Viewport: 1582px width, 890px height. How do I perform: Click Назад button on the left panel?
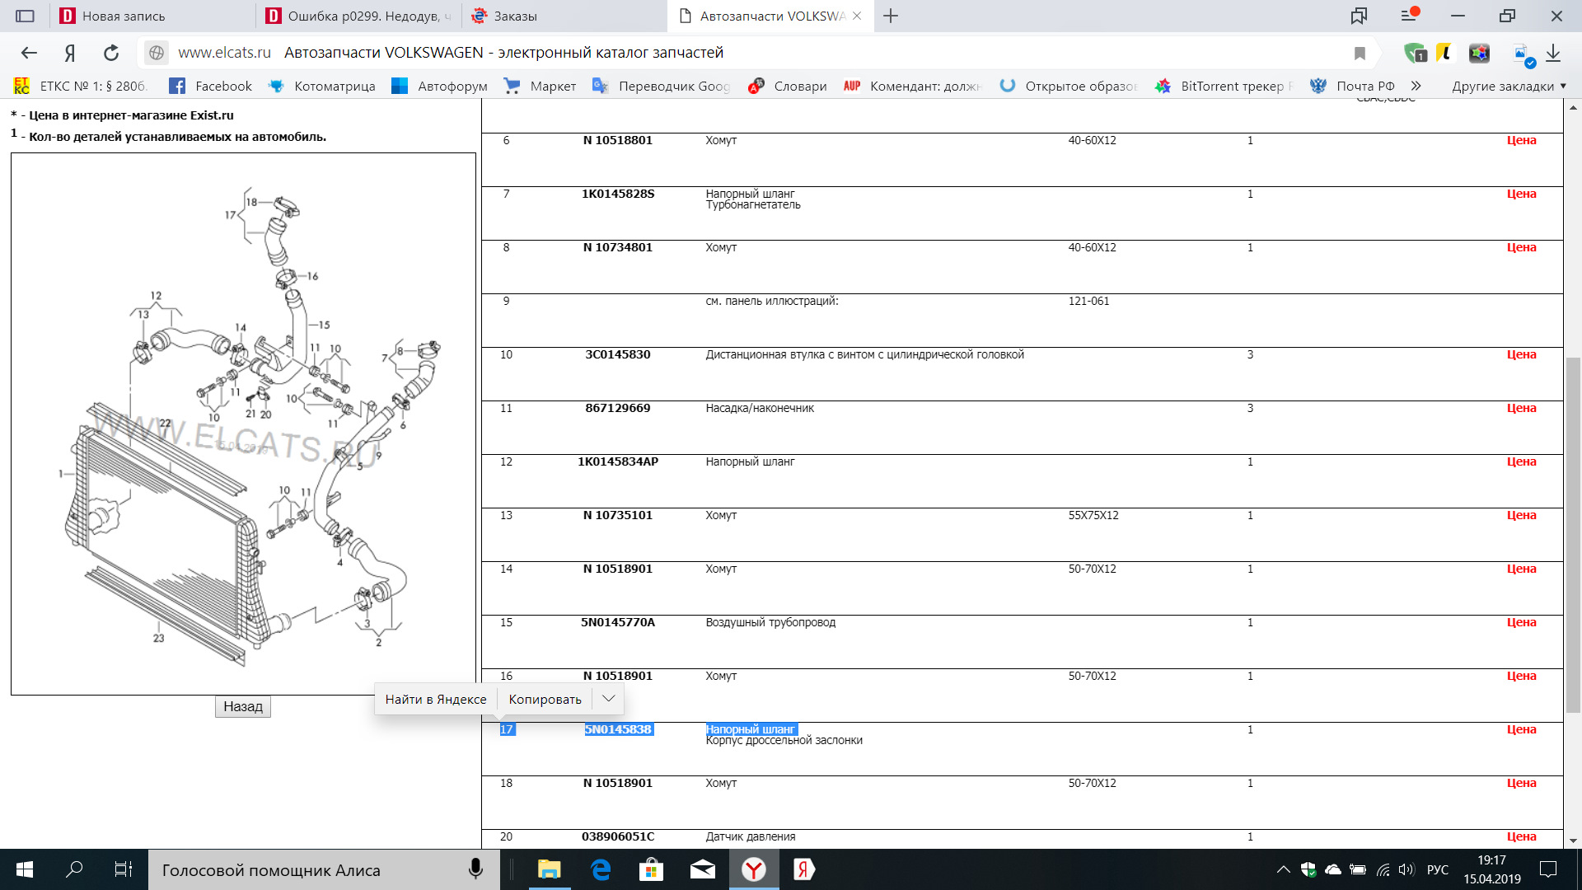point(242,705)
